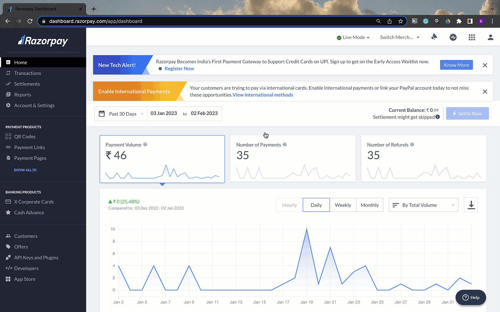This screenshot has height=312, width=500.
Task: Select the Payment Volume card
Action: click(162, 159)
